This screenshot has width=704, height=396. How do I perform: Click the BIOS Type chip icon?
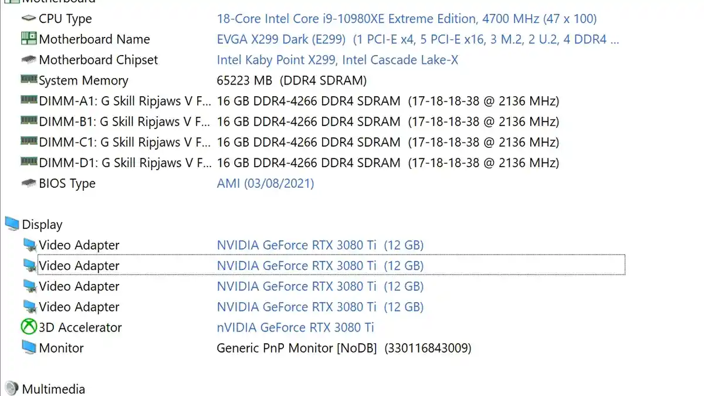click(28, 184)
